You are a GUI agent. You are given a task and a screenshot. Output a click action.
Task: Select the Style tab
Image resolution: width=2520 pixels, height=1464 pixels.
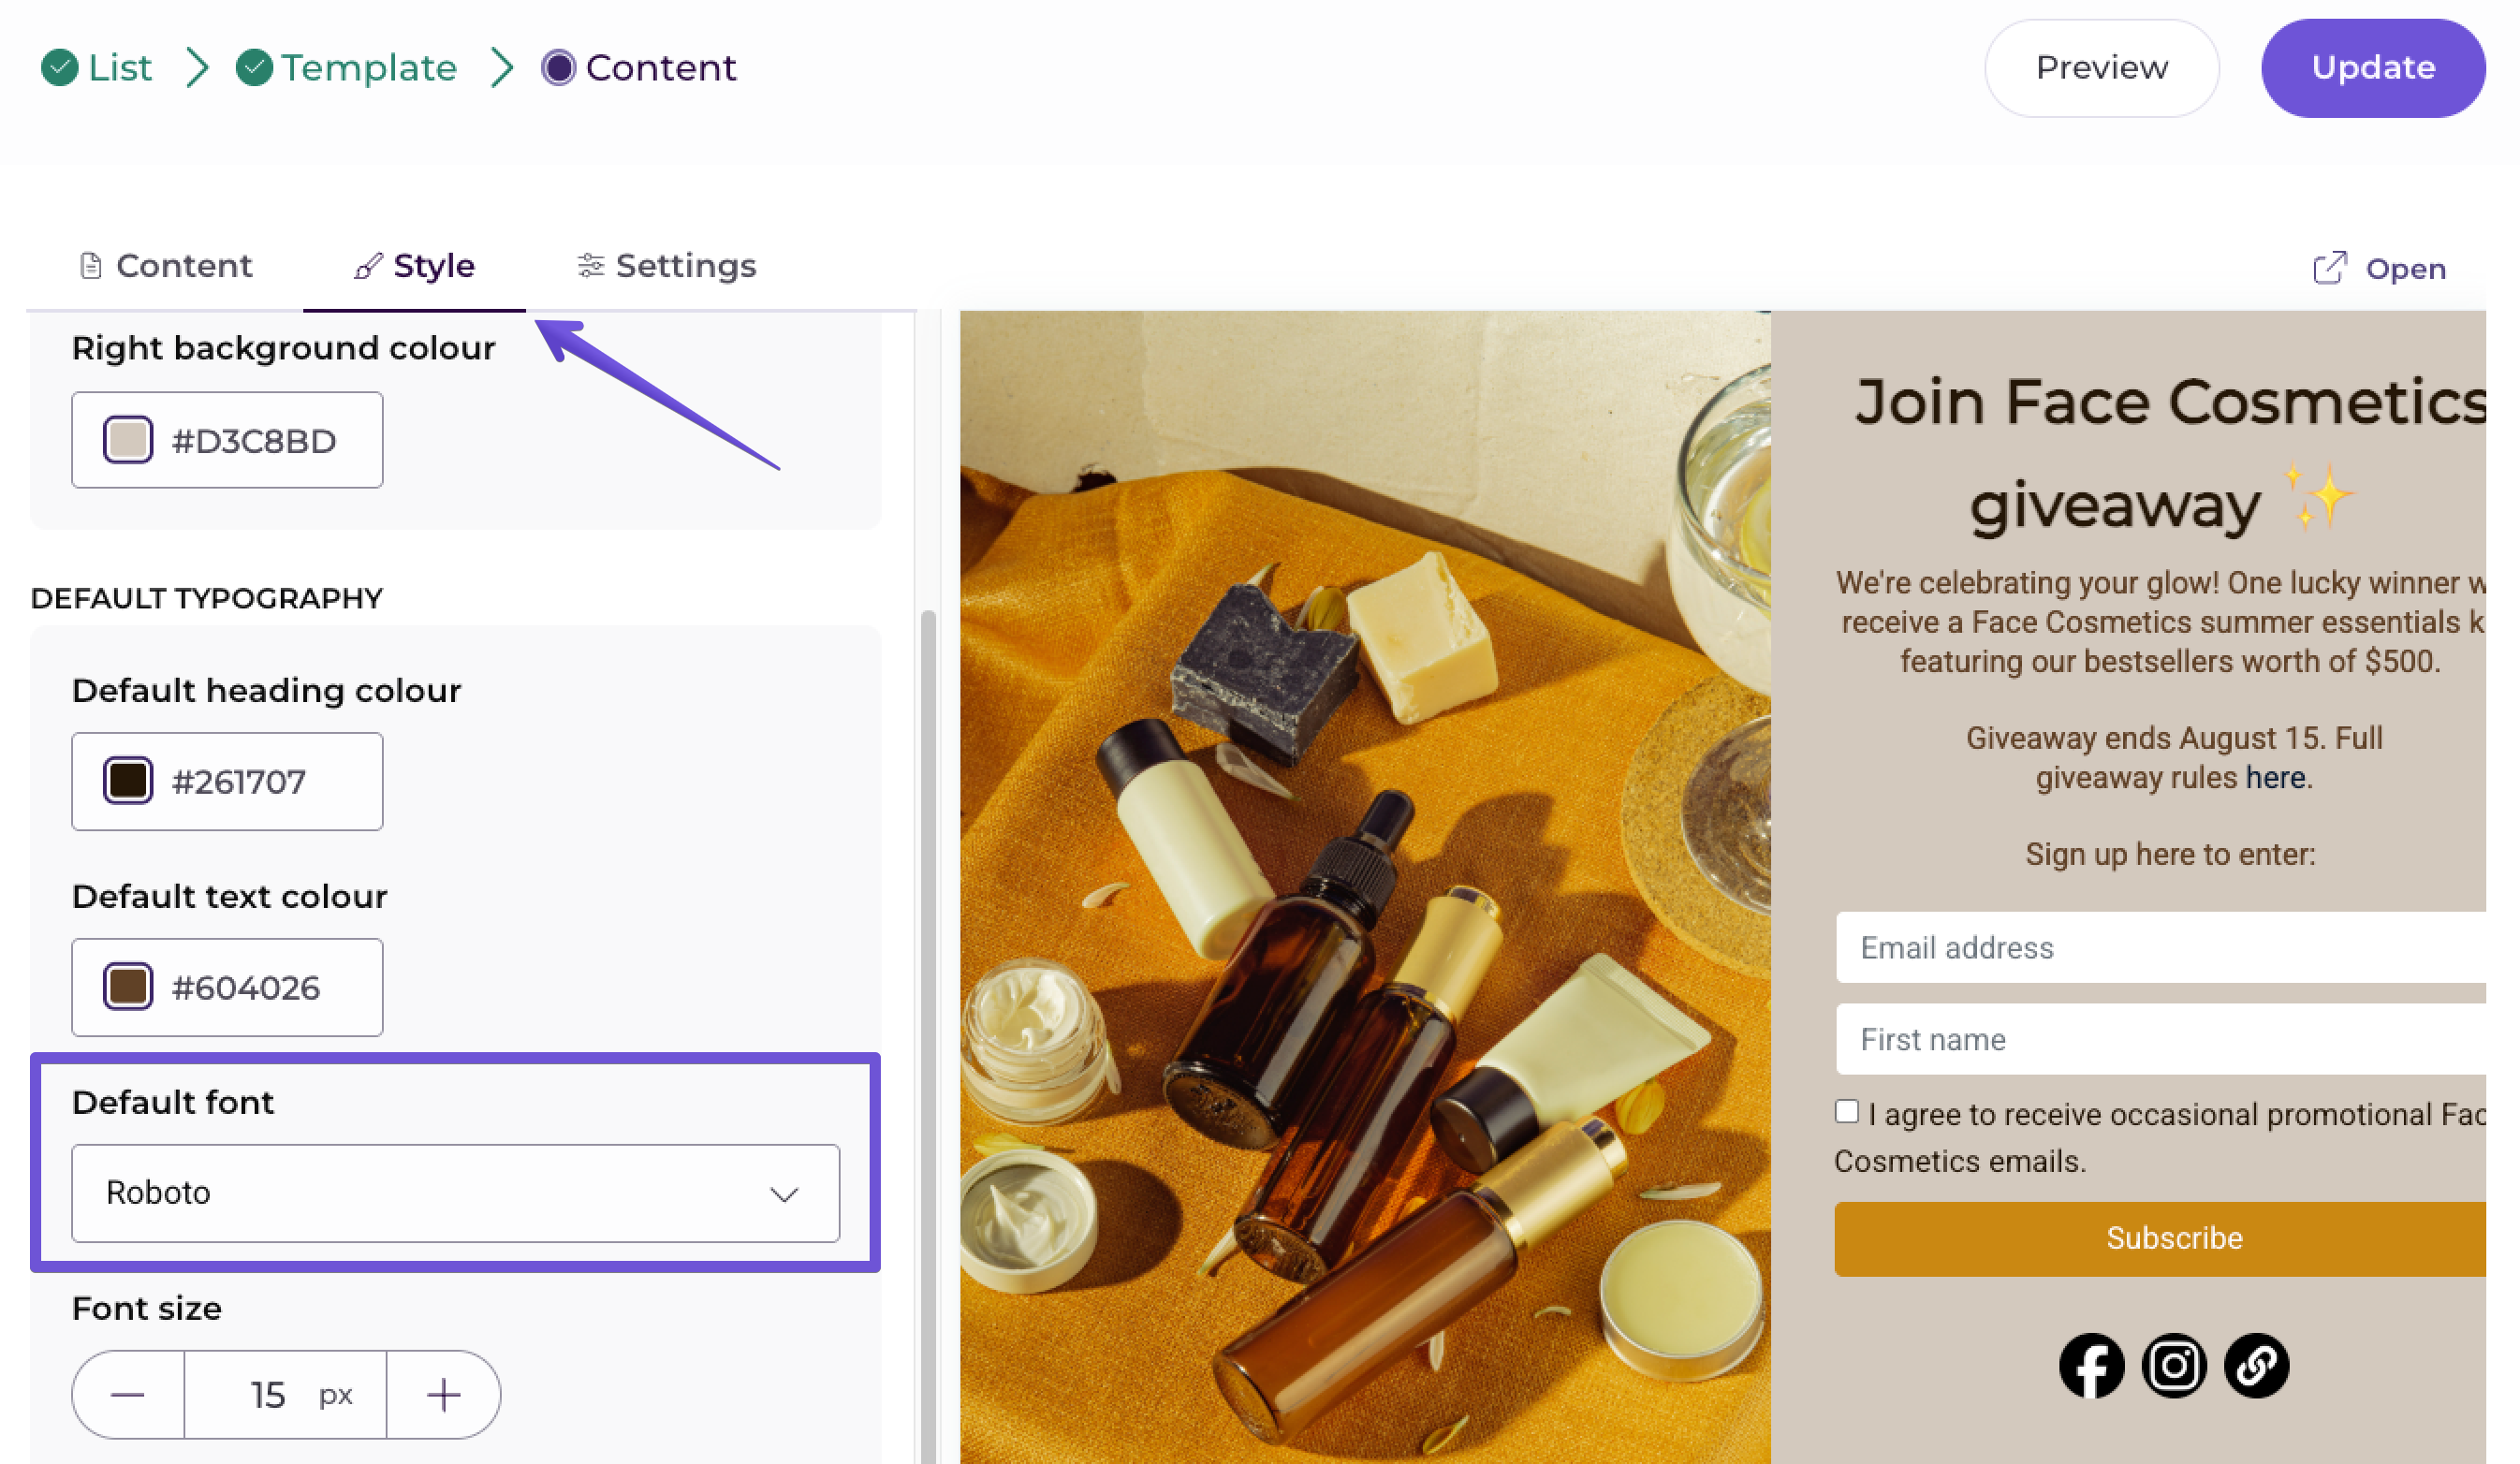pos(414,266)
